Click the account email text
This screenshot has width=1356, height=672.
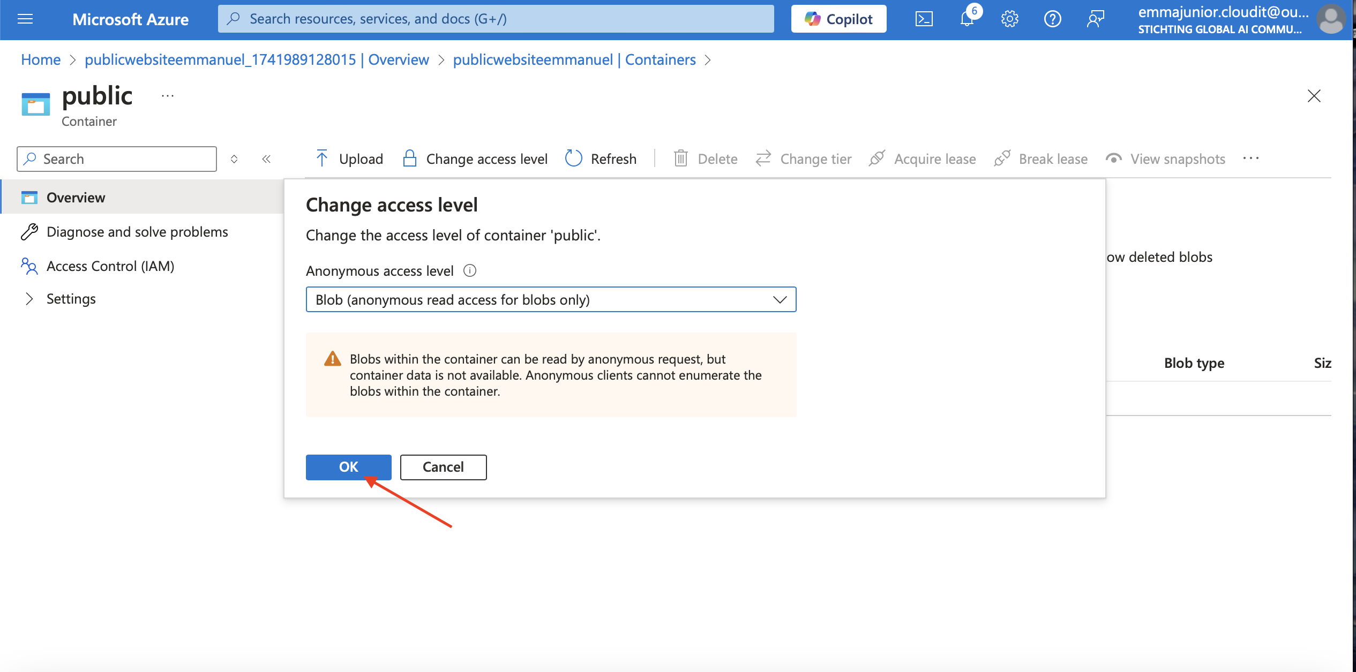(x=1223, y=12)
